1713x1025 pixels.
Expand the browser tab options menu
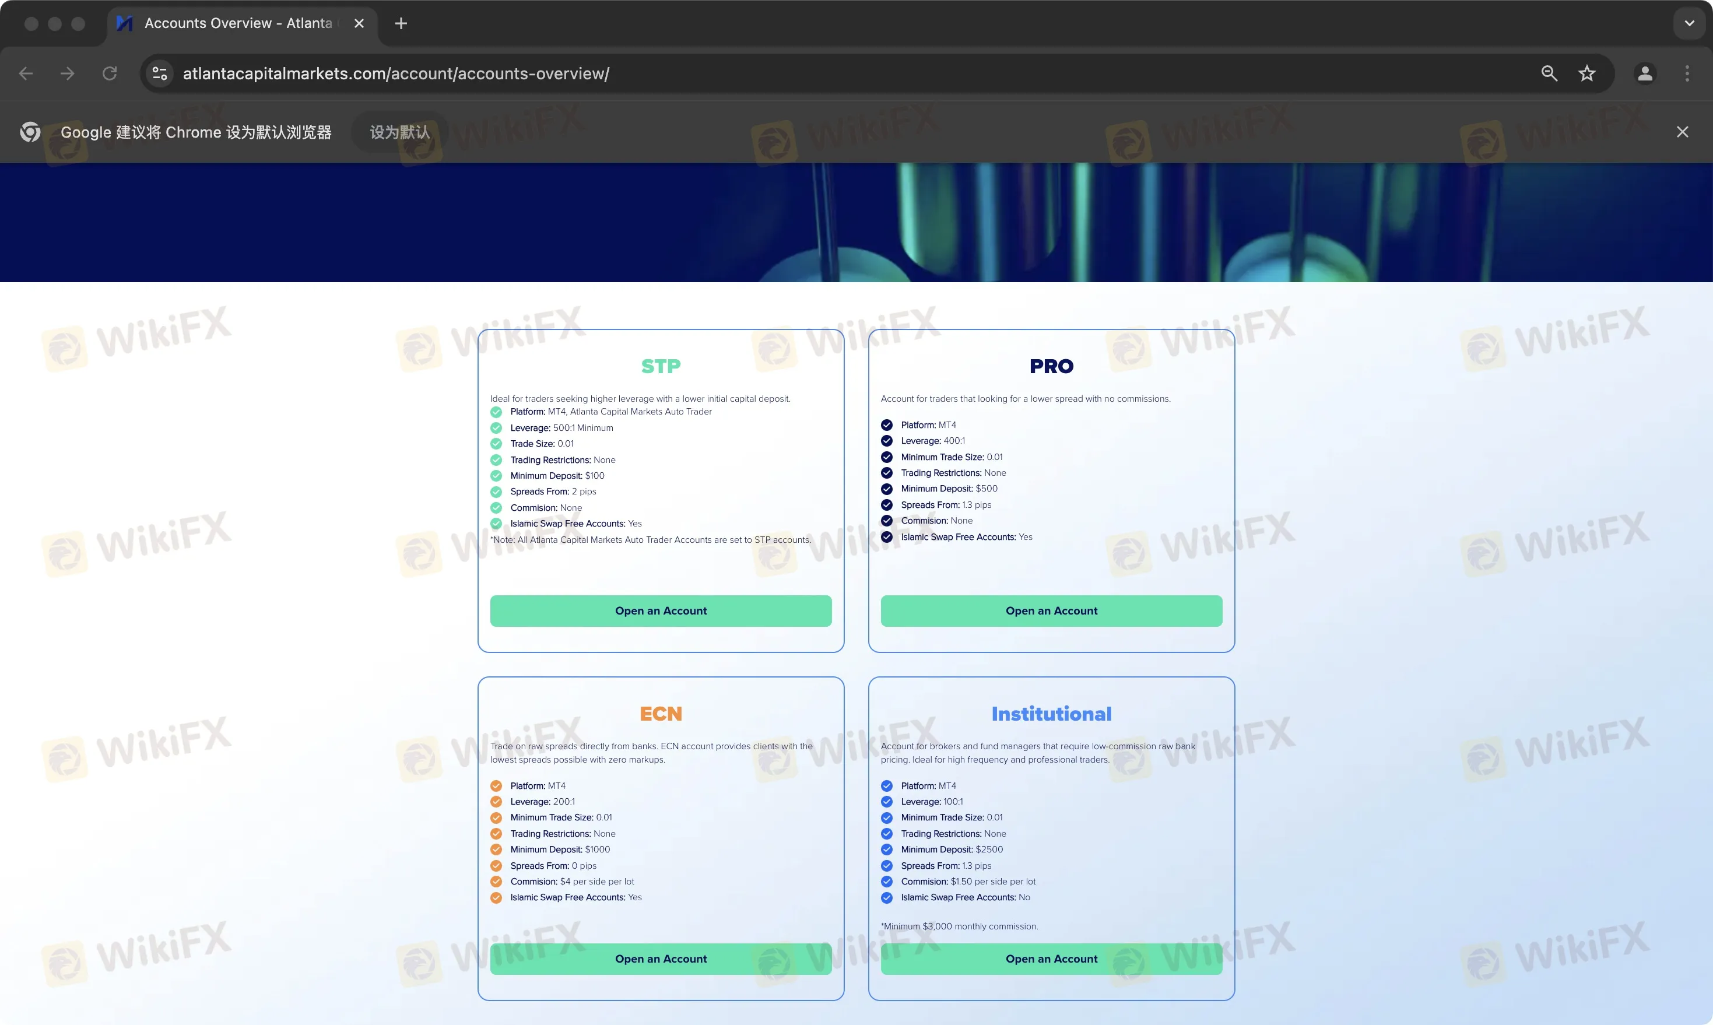pyautogui.click(x=1687, y=22)
